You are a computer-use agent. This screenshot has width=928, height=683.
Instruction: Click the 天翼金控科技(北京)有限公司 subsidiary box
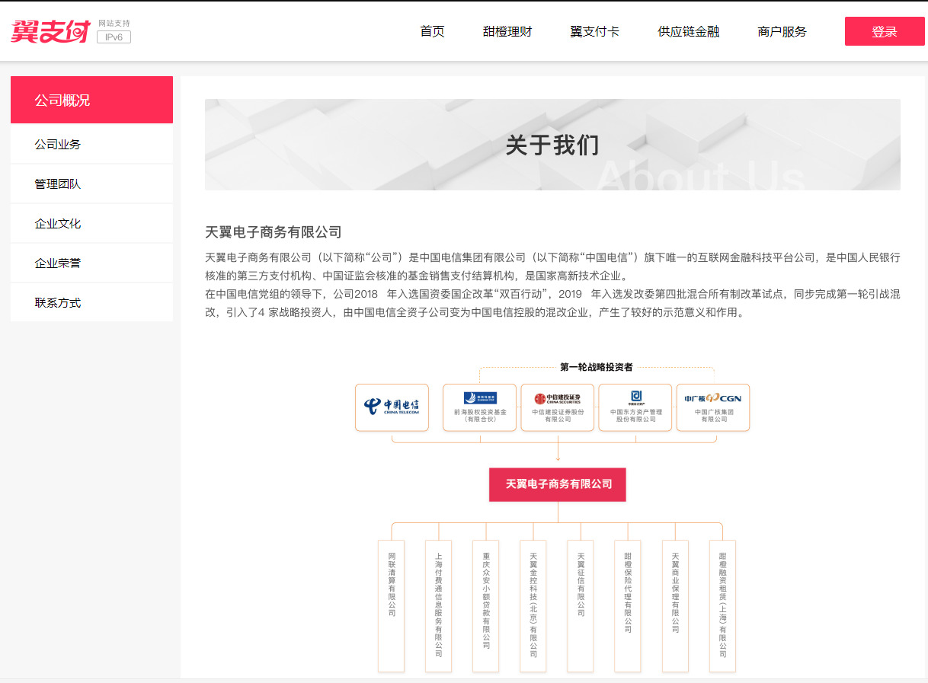pos(533,606)
